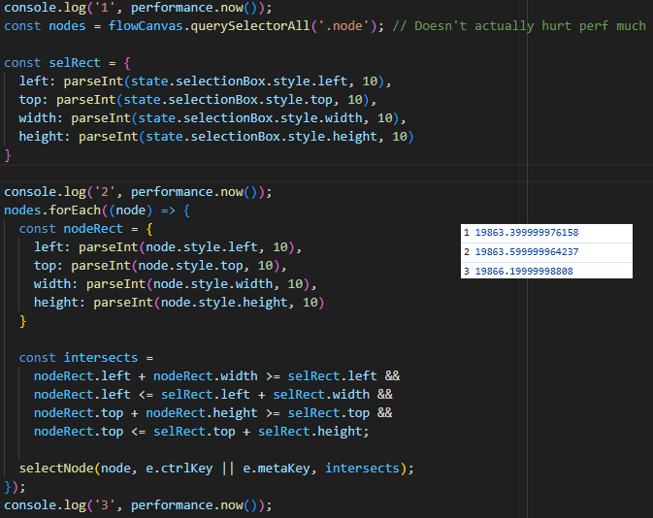
Task: Click the 'const selRect = {' line
Action: (68, 63)
